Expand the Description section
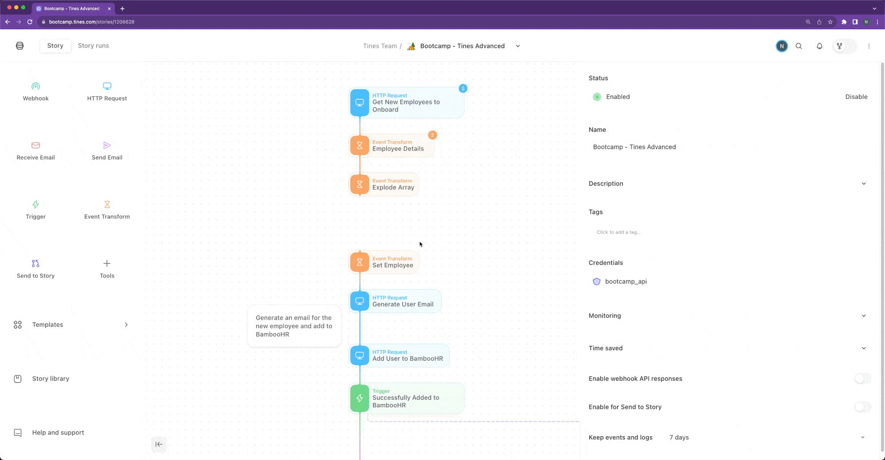 pyautogui.click(x=864, y=184)
